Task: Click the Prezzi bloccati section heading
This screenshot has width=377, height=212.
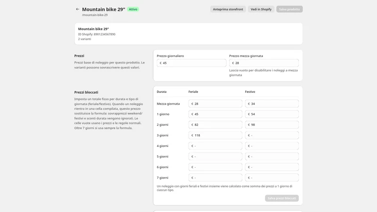Action: 86,92
